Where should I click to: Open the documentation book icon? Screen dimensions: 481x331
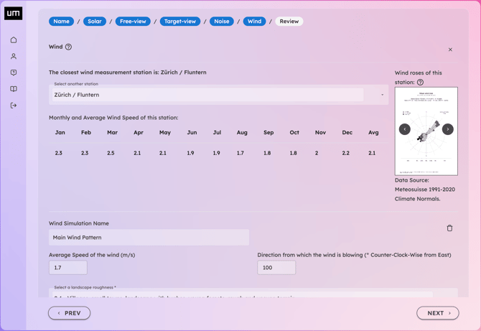pos(14,89)
